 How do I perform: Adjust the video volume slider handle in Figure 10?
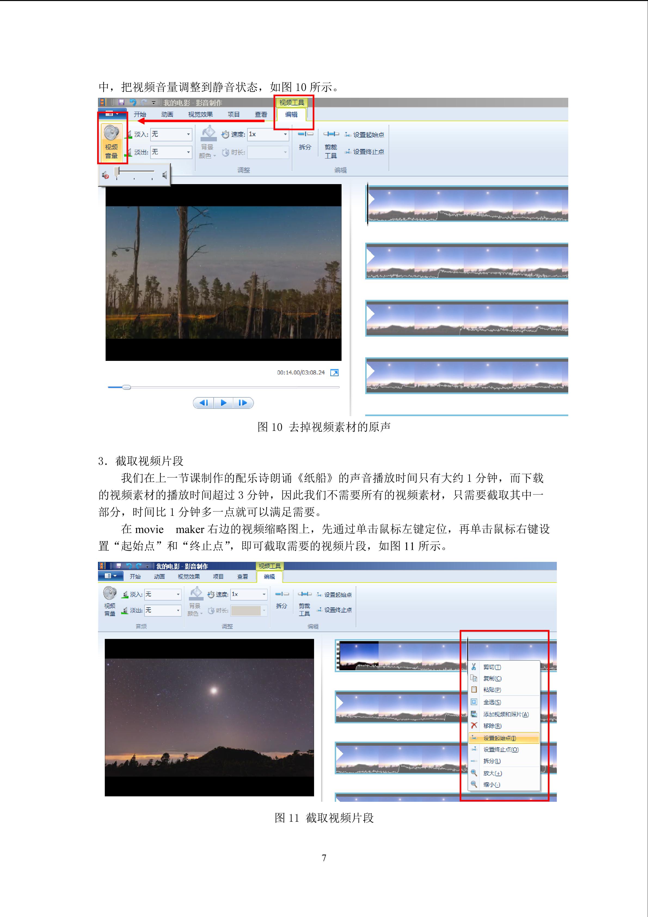pos(117,171)
